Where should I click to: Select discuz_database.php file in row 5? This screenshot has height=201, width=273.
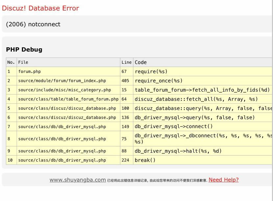tap(68, 108)
